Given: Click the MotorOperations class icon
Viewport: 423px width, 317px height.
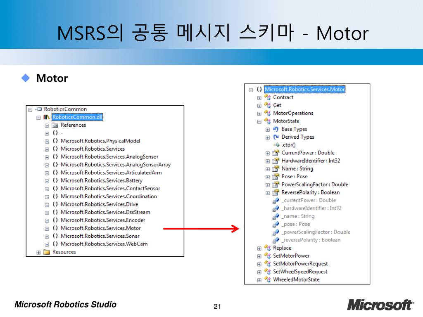Looking at the screenshot, I should click(267, 113).
